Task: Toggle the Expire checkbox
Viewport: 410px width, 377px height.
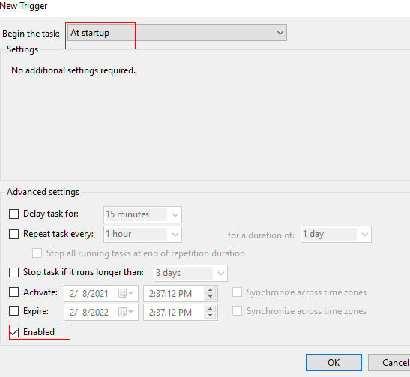Action: click(13, 311)
